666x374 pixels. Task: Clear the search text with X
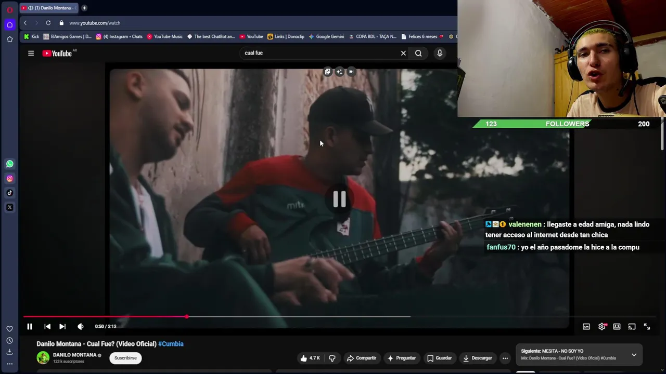(x=403, y=53)
